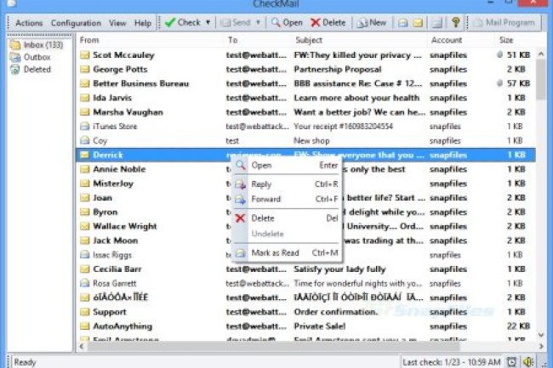Click the Check mail toolbar button
Image resolution: width=553 pixels, height=368 pixels.
point(182,22)
